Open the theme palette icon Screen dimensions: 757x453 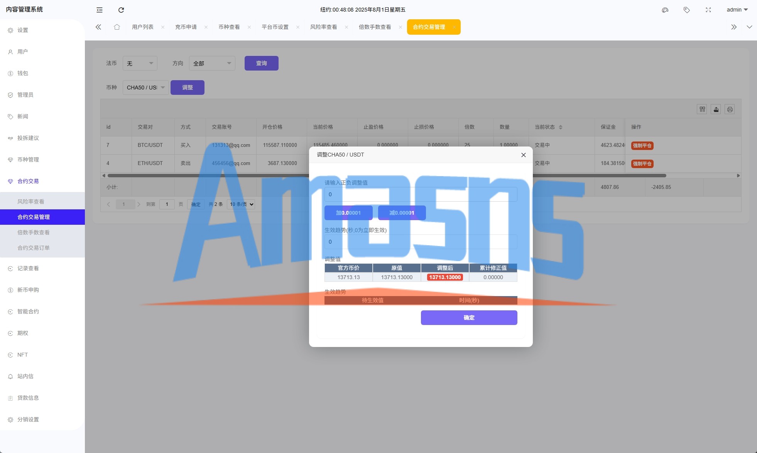[665, 10]
